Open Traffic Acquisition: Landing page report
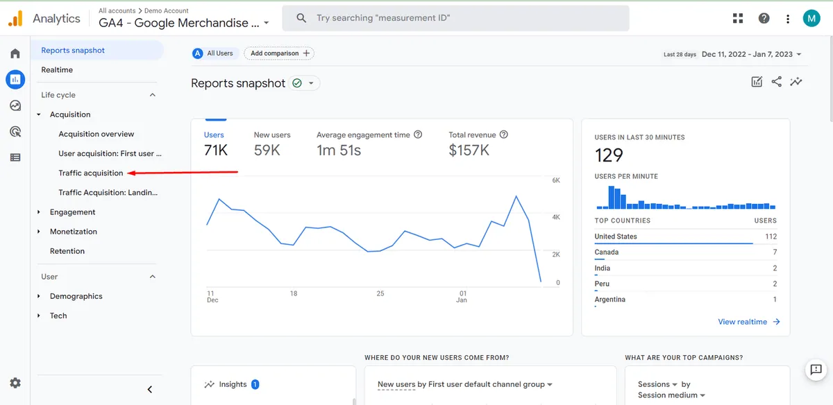Screen dimensions: 833x405 pyautogui.click(x=108, y=193)
